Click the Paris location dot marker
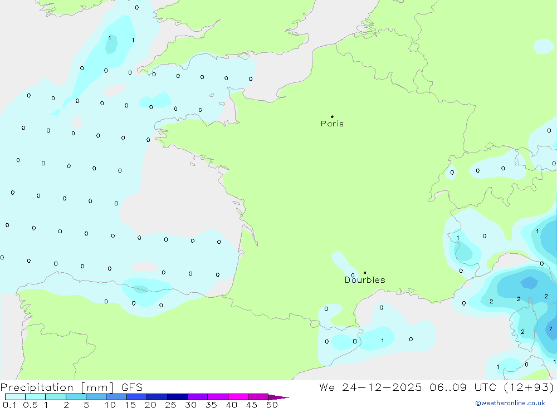This screenshot has height=408, width=557. (332, 116)
